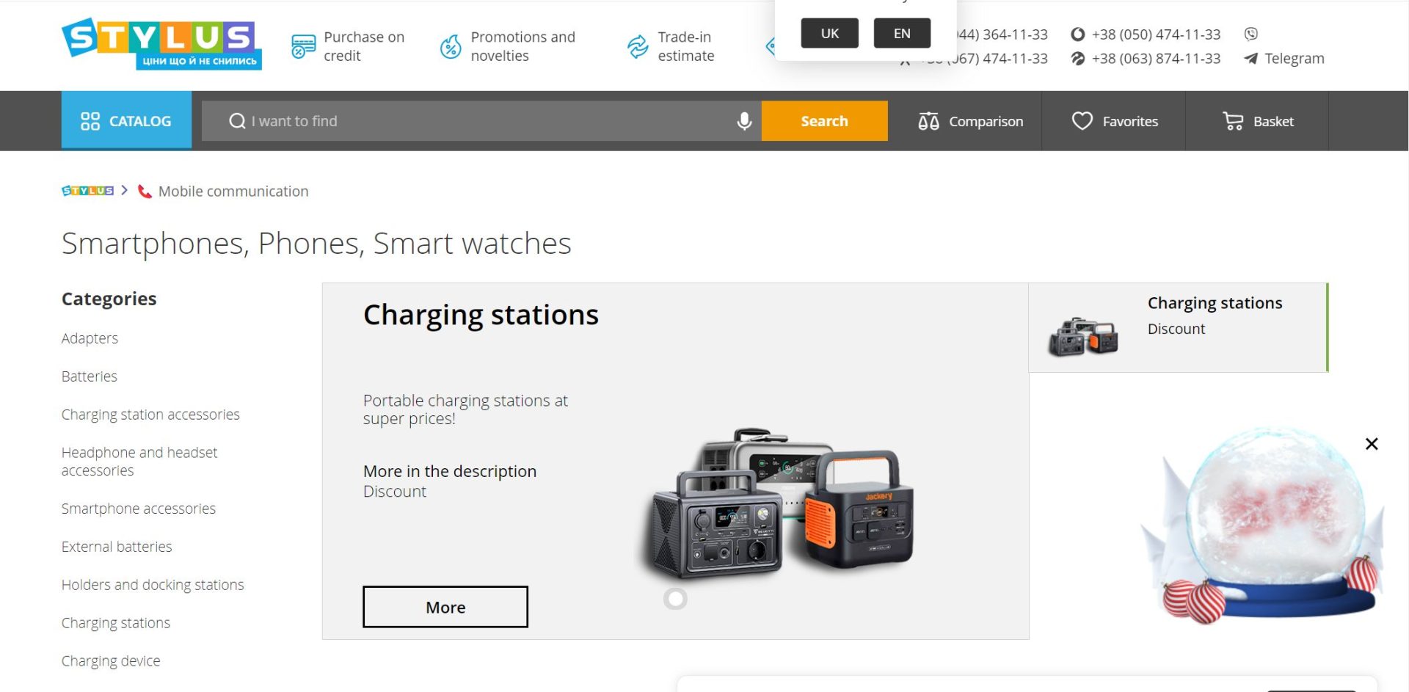1409x692 pixels.
Task: Switch language to EN
Action: pos(901,33)
